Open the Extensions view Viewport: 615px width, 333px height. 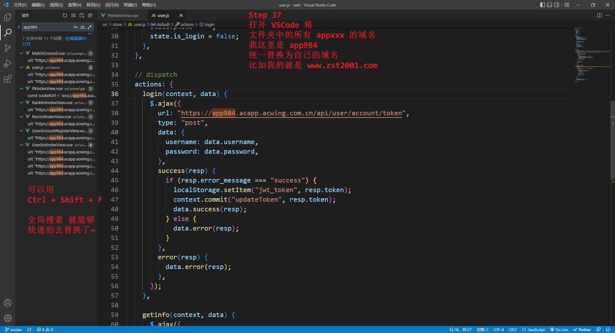coord(8,79)
